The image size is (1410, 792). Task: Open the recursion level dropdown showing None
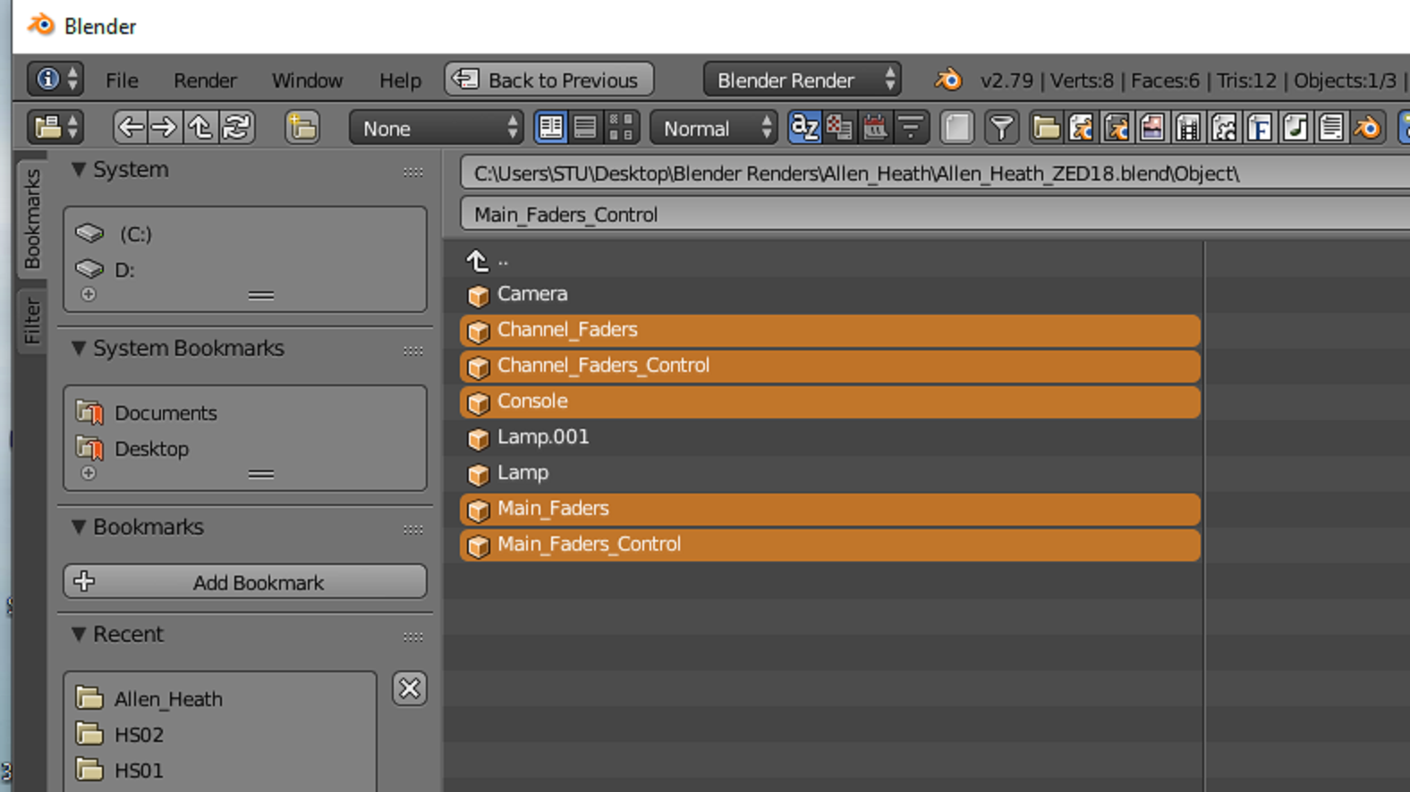pyautogui.click(x=437, y=128)
